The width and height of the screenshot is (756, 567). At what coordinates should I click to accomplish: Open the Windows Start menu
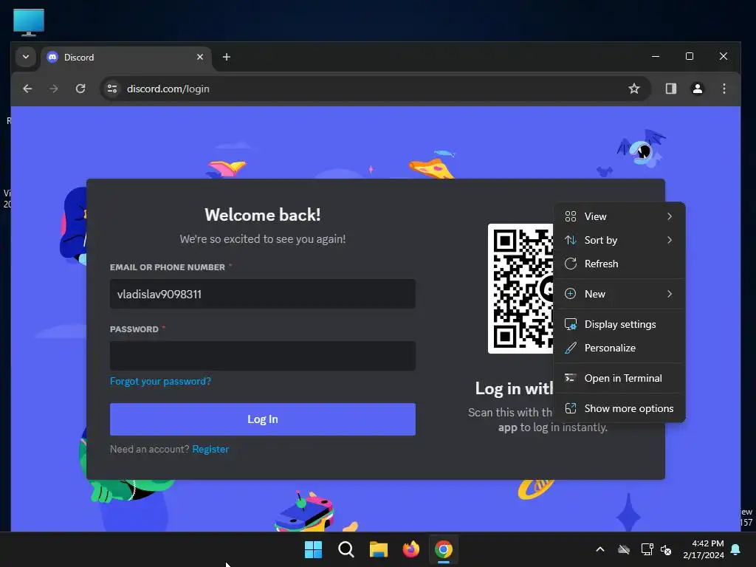click(x=313, y=549)
